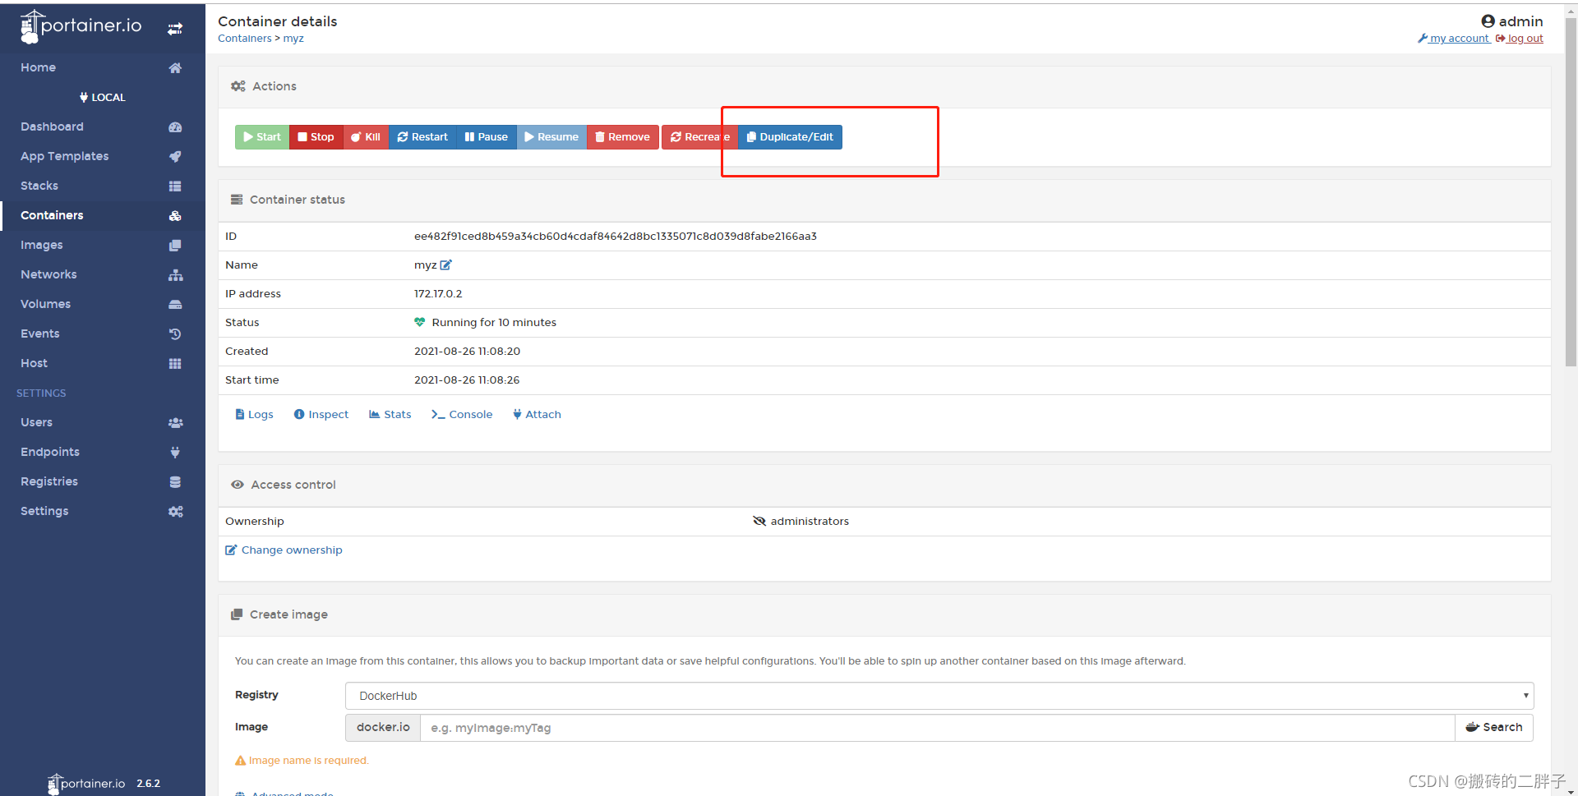
Task: Click the Containers cubes icon
Action: 175,215
